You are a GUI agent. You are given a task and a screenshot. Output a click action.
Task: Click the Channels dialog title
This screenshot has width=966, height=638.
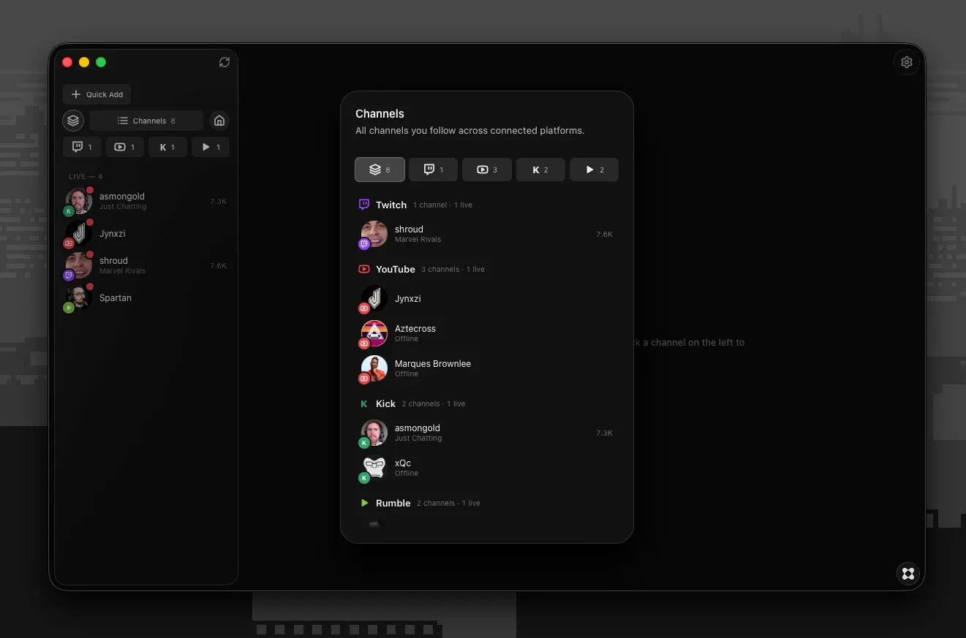[380, 113]
